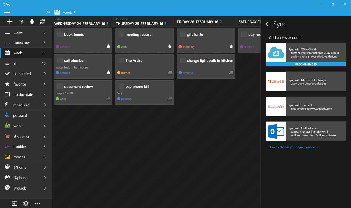The image size is (351, 208).
Task: Mark meeting report task as complete
Action: coord(121,34)
